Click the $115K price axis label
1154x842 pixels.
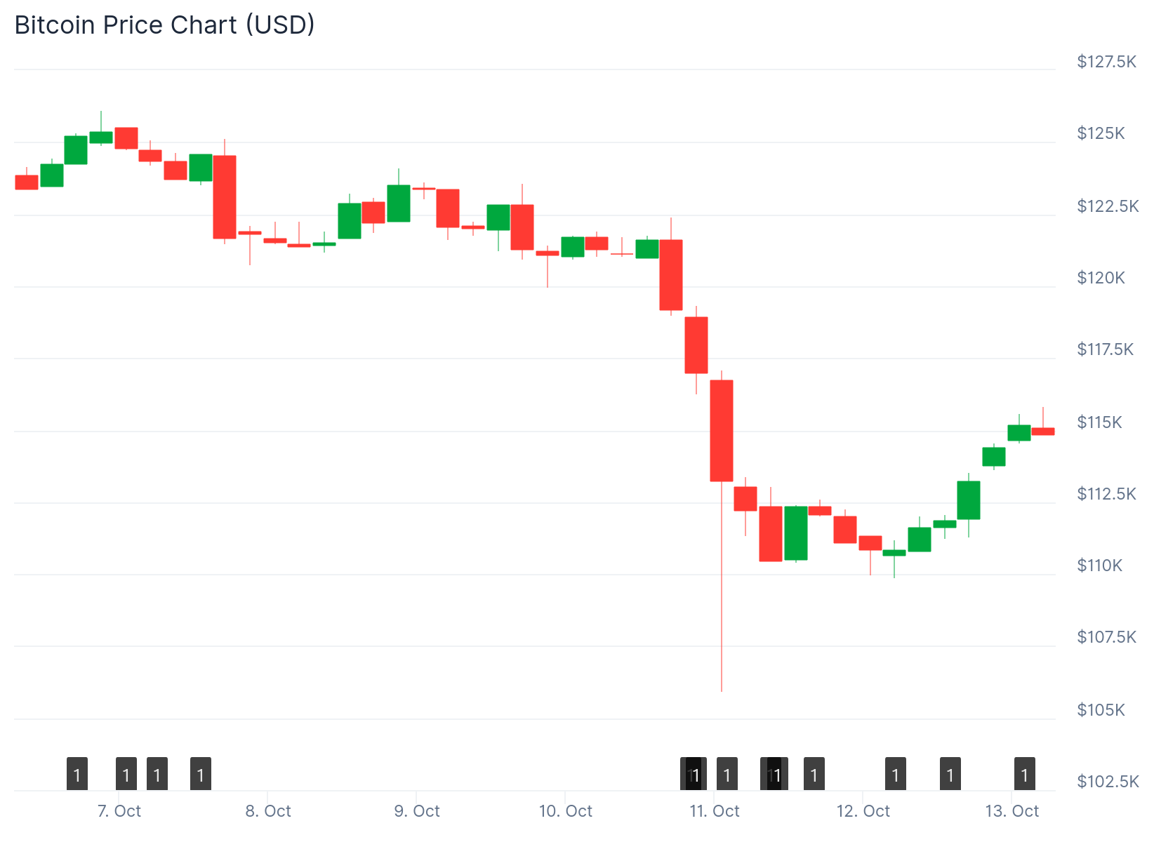pyautogui.click(x=1099, y=422)
